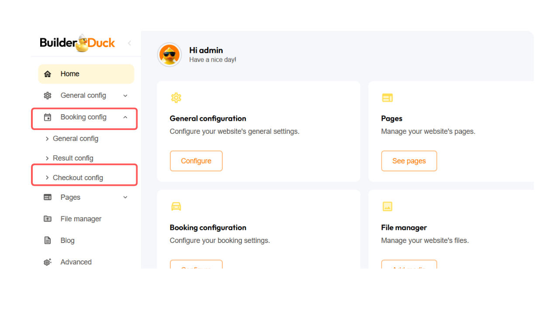Click the See pages button
Viewport: 559px width, 314px height.
(x=409, y=161)
